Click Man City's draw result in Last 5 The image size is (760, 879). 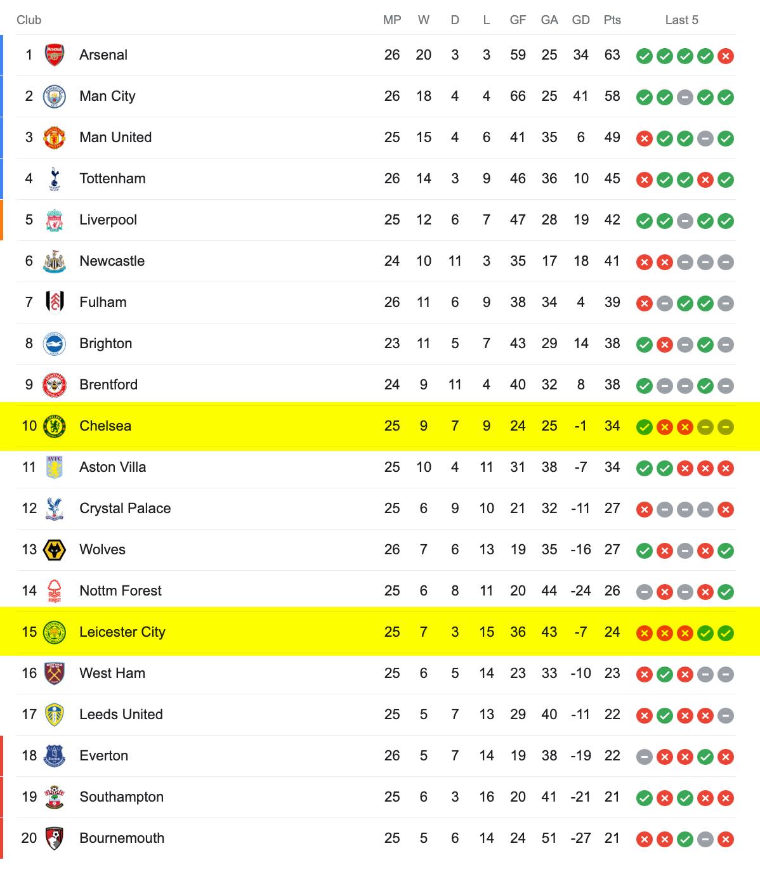[x=685, y=97]
